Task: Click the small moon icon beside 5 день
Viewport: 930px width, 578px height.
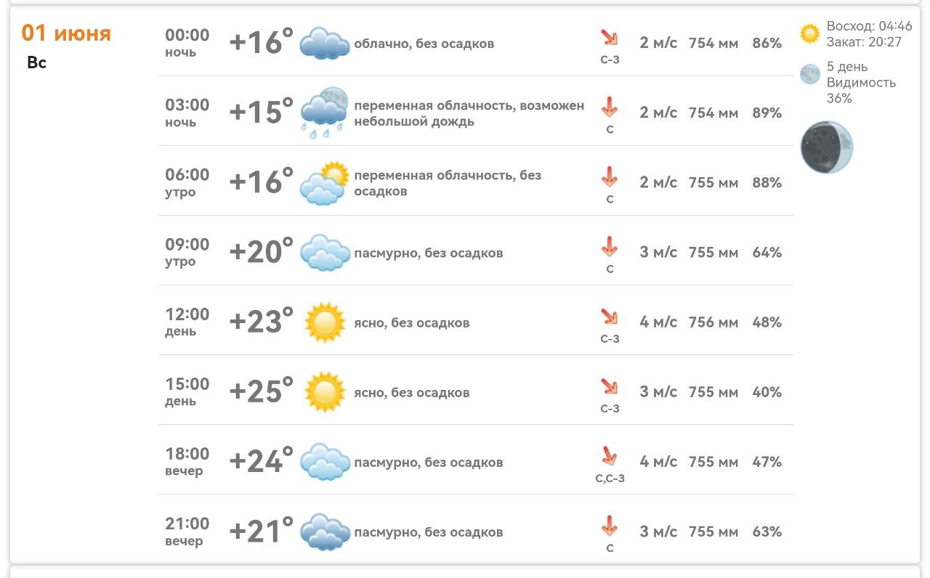Action: [809, 74]
